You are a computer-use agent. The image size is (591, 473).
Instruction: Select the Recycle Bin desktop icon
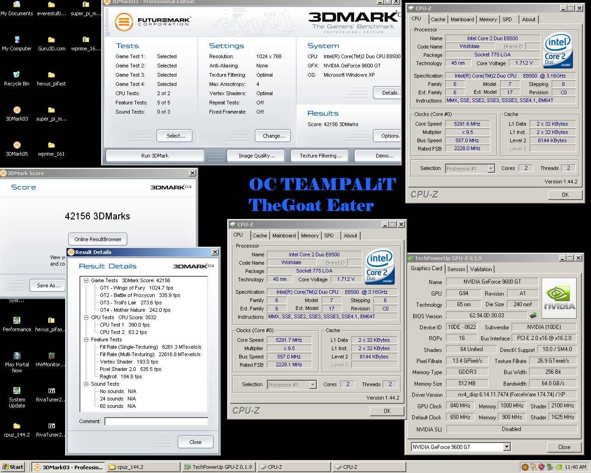tap(17, 79)
